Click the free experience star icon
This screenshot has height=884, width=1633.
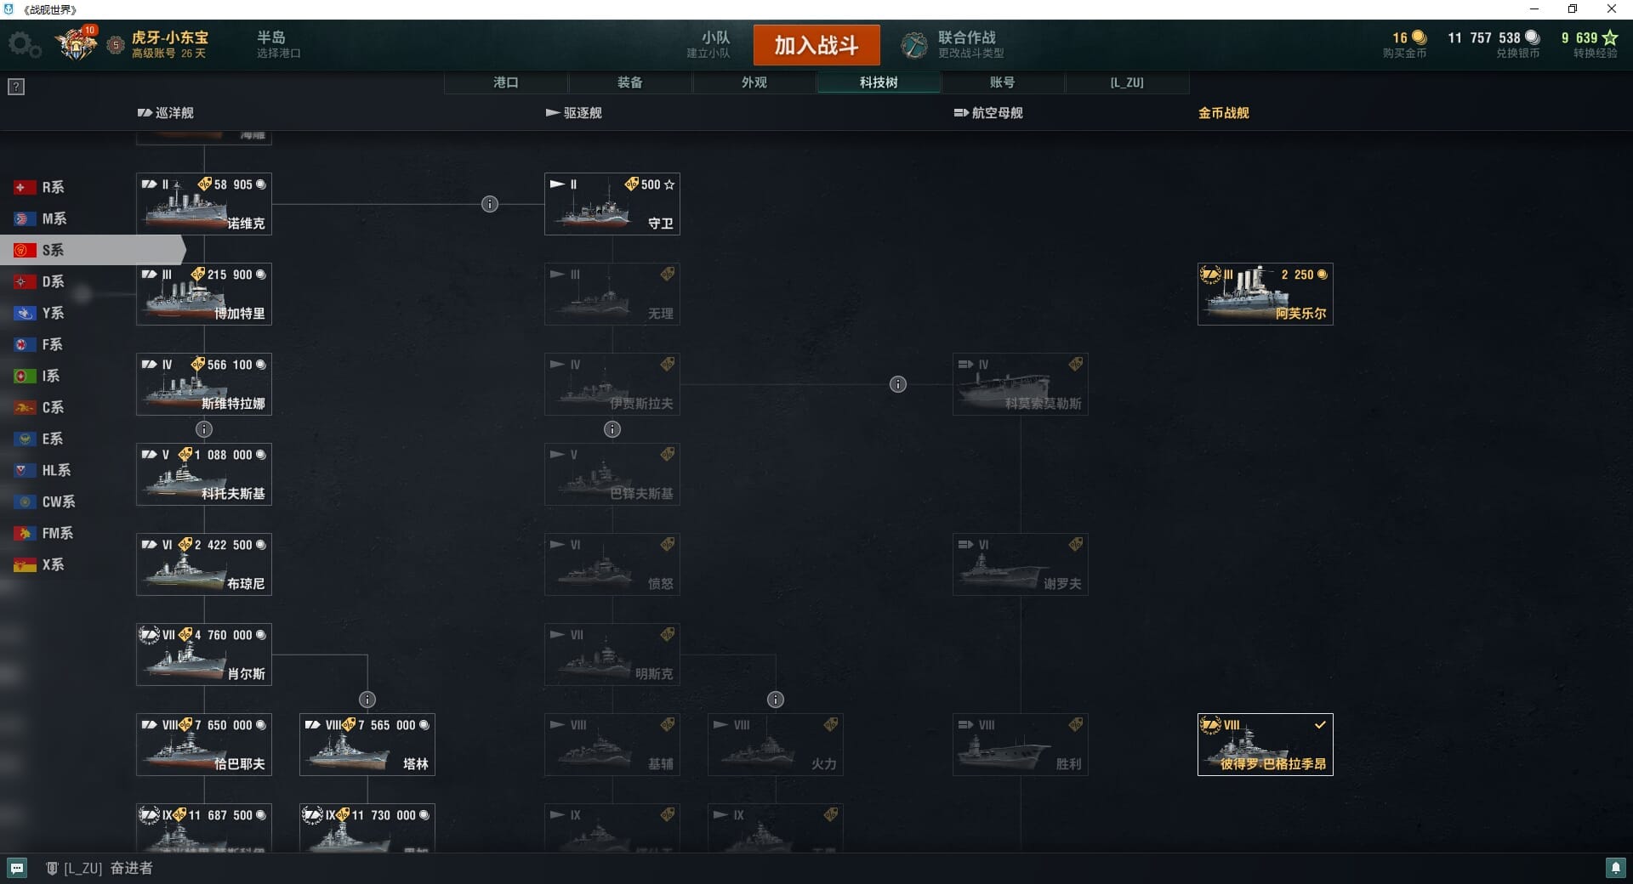coord(1609,37)
